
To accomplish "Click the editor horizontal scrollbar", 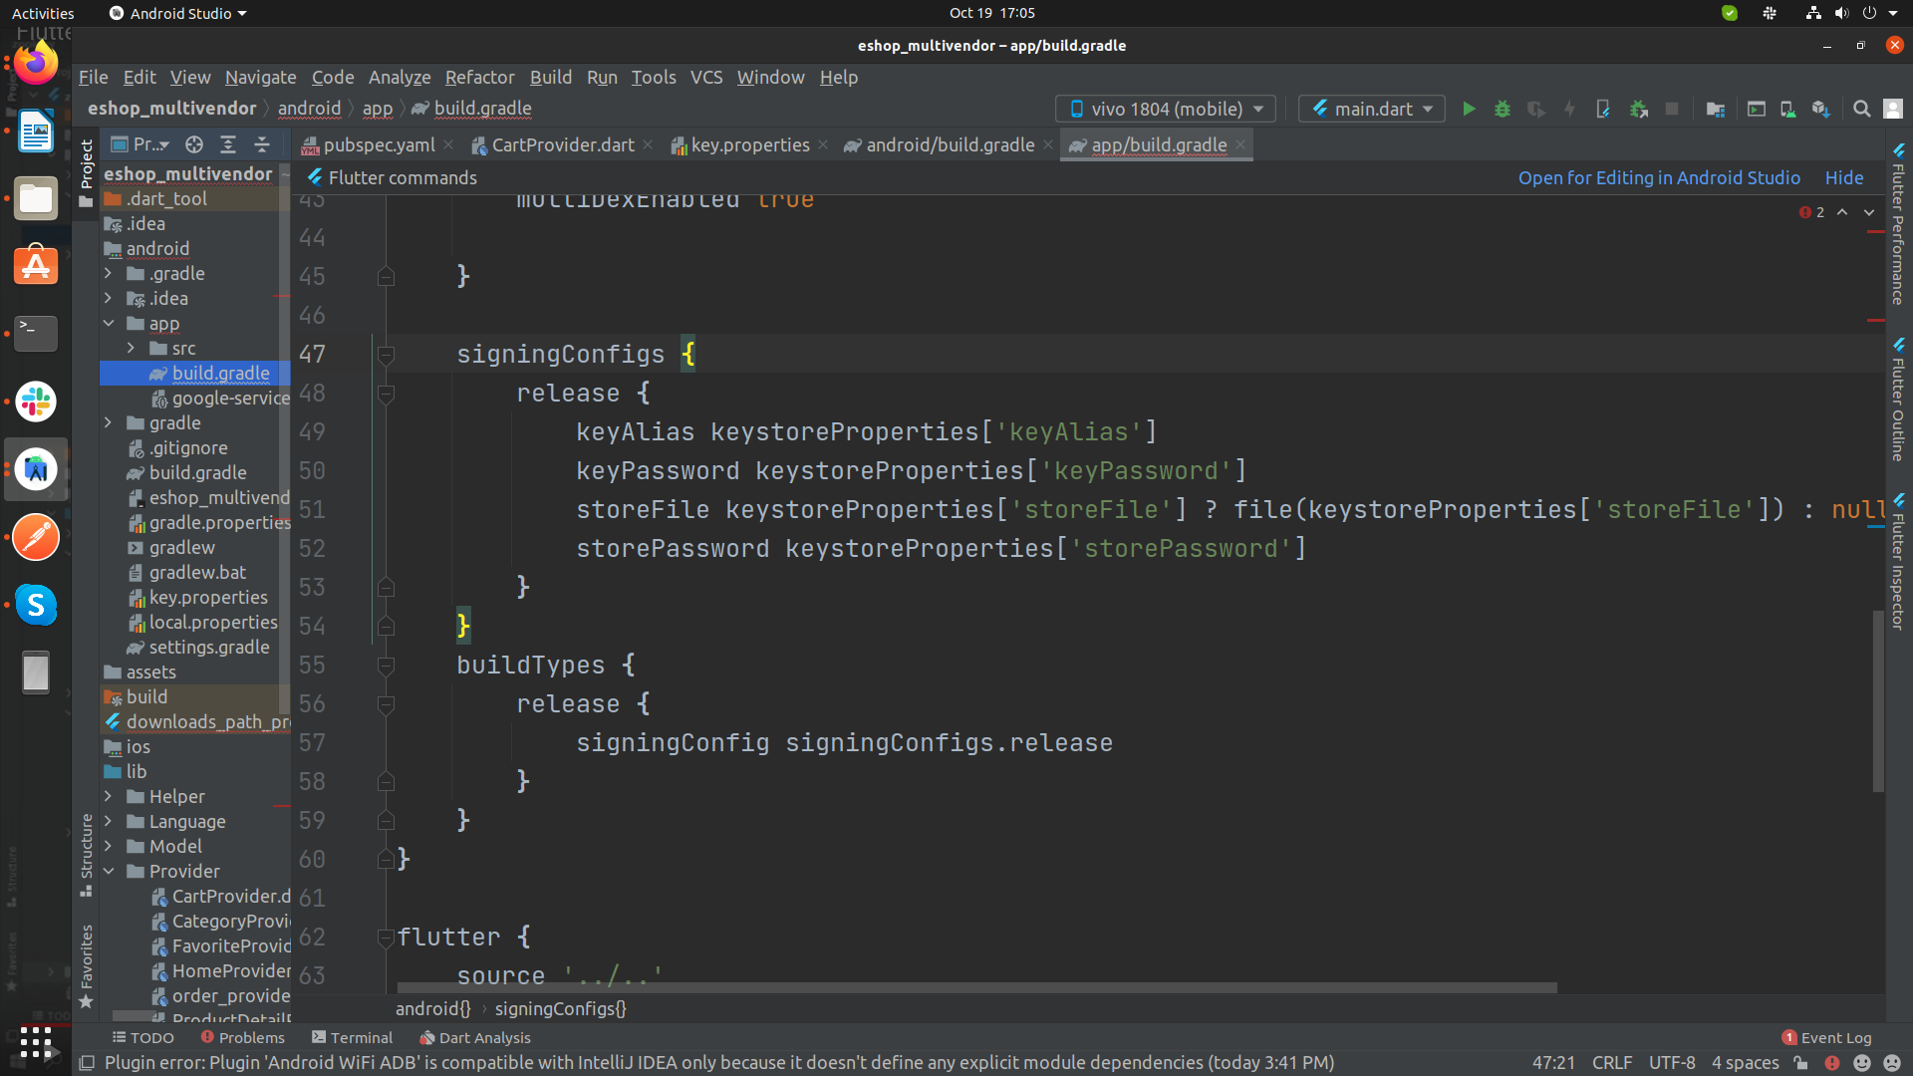I will [x=976, y=987].
